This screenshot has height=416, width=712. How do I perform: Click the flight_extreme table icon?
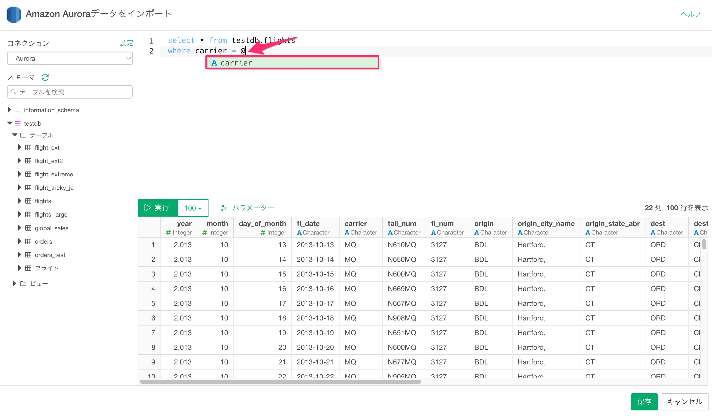28,174
